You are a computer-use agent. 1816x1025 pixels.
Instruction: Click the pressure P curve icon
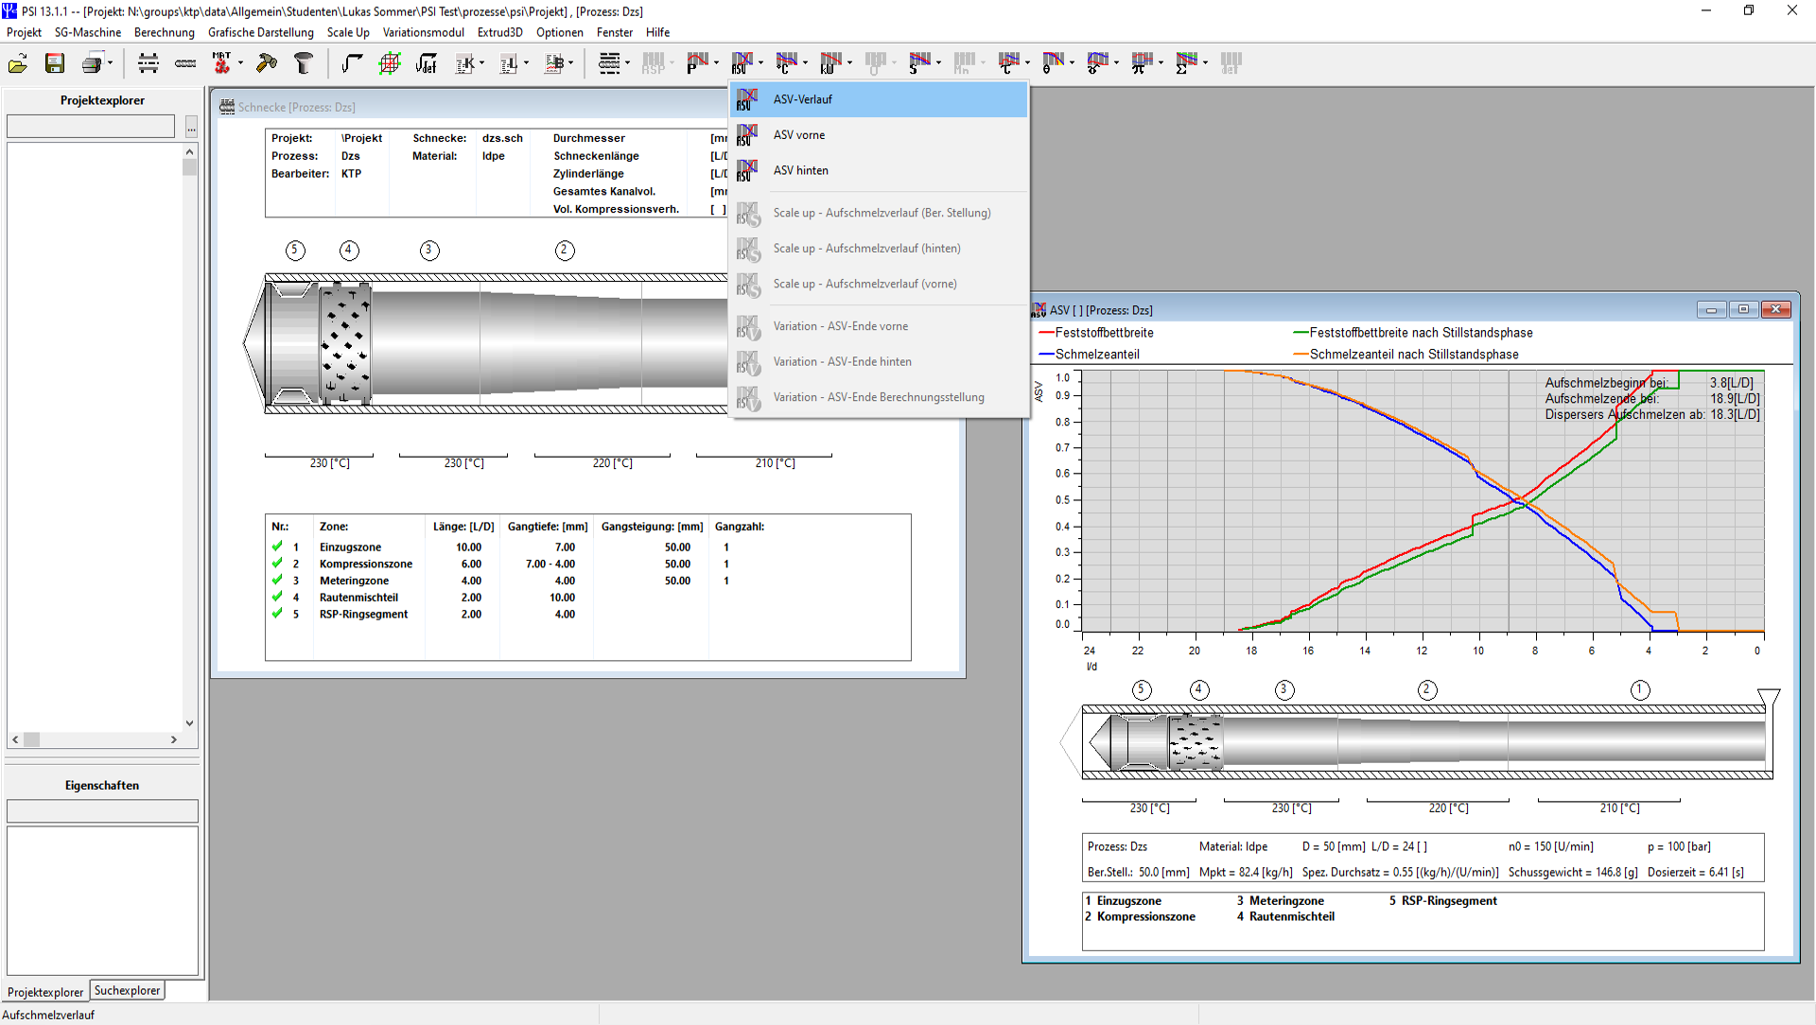697,63
